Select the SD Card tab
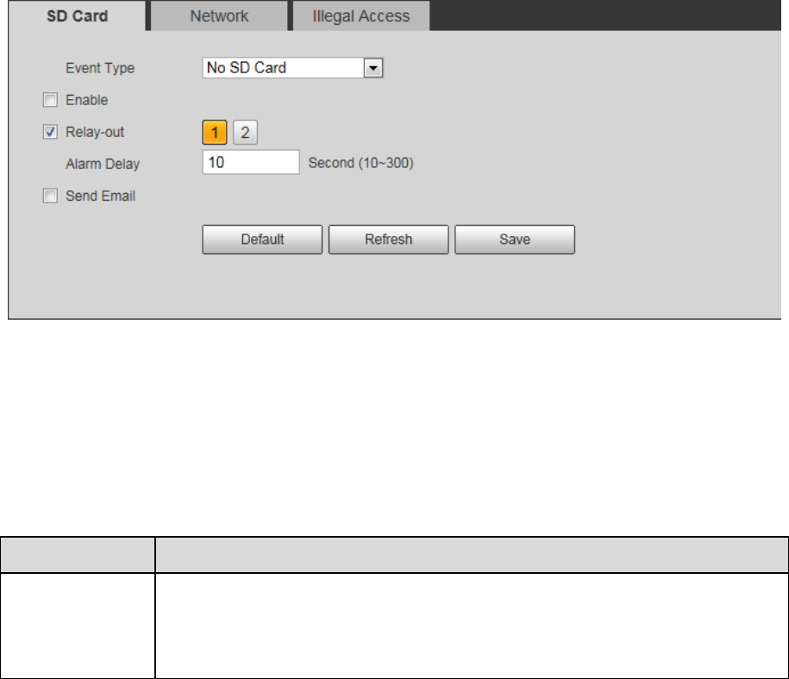This screenshot has height=679, width=789. (x=77, y=16)
